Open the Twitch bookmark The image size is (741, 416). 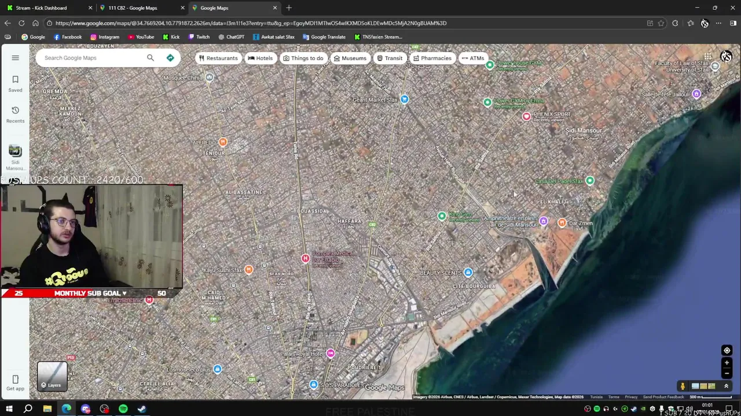pyautogui.click(x=199, y=37)
